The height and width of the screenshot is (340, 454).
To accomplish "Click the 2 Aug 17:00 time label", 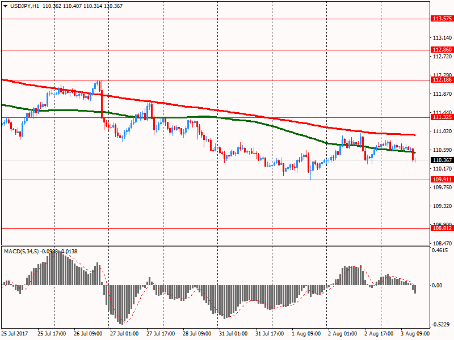I will tap(379, 334).
